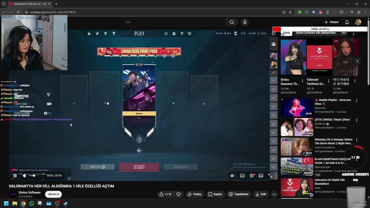The width and height of the screenshot is (370, 208).
Task: Open the Baddie Playlist video thumbnail
Action: point(297,107)
